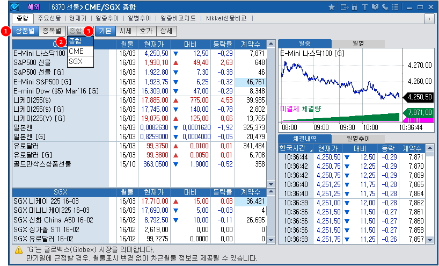Select the SGX 니케이 225 16-03 row

[x=140, y=202]
